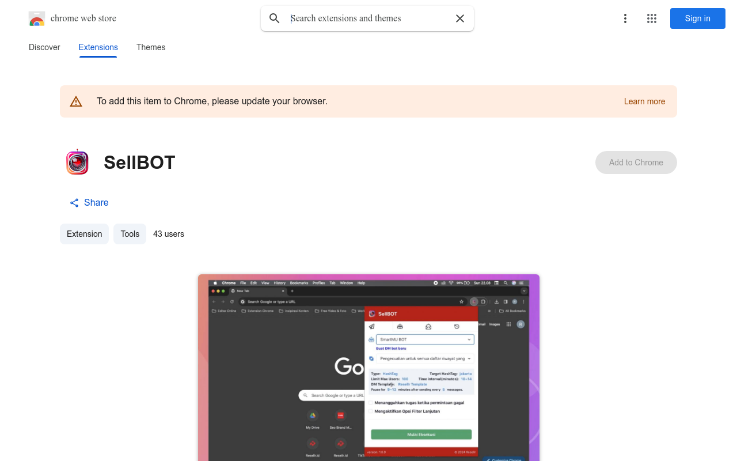
Task: Click the search magnifier icon
Action: [x=275, y=18]
